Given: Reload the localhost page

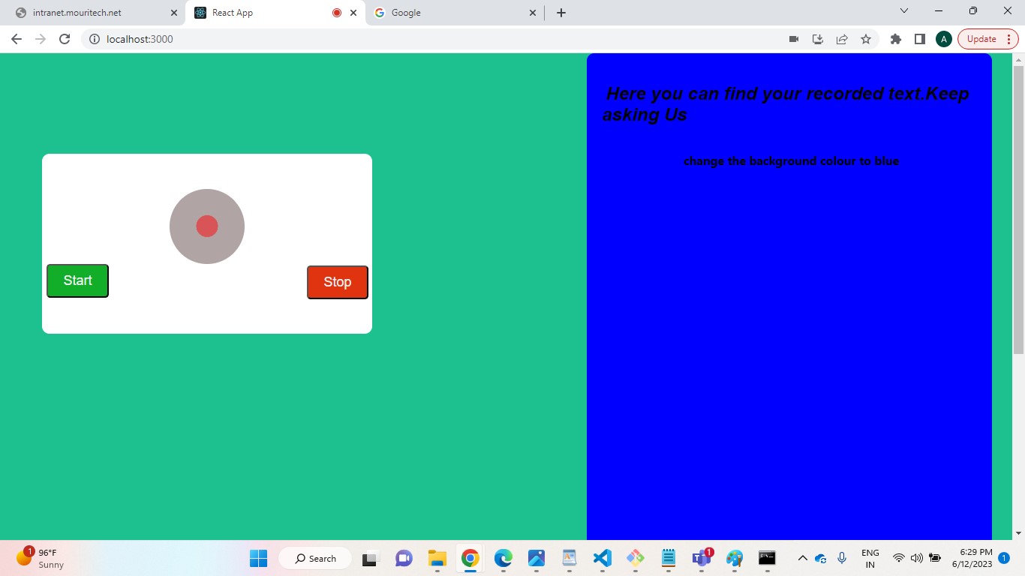Looking at the screenshot, I should tap(65, 39).
